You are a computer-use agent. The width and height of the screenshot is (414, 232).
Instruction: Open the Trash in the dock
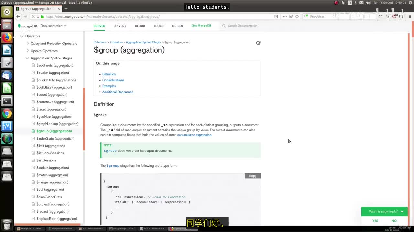tap(7, 224)
